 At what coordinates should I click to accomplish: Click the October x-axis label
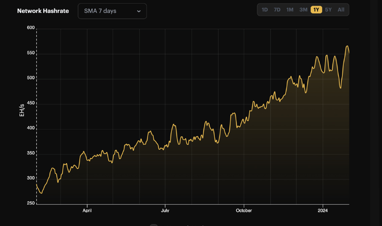pos(244,210)
